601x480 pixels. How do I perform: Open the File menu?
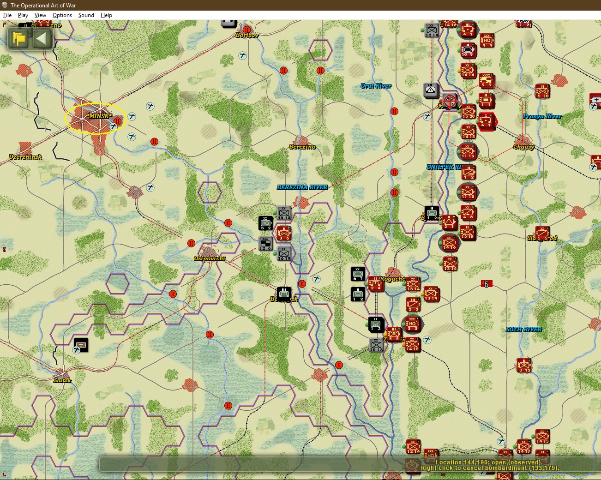7,15
